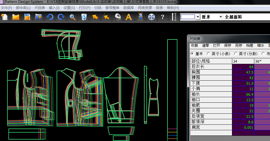Viewport: 270px width, 141px height.
Task: Click the film reel icon
Action: pos(151,17)
